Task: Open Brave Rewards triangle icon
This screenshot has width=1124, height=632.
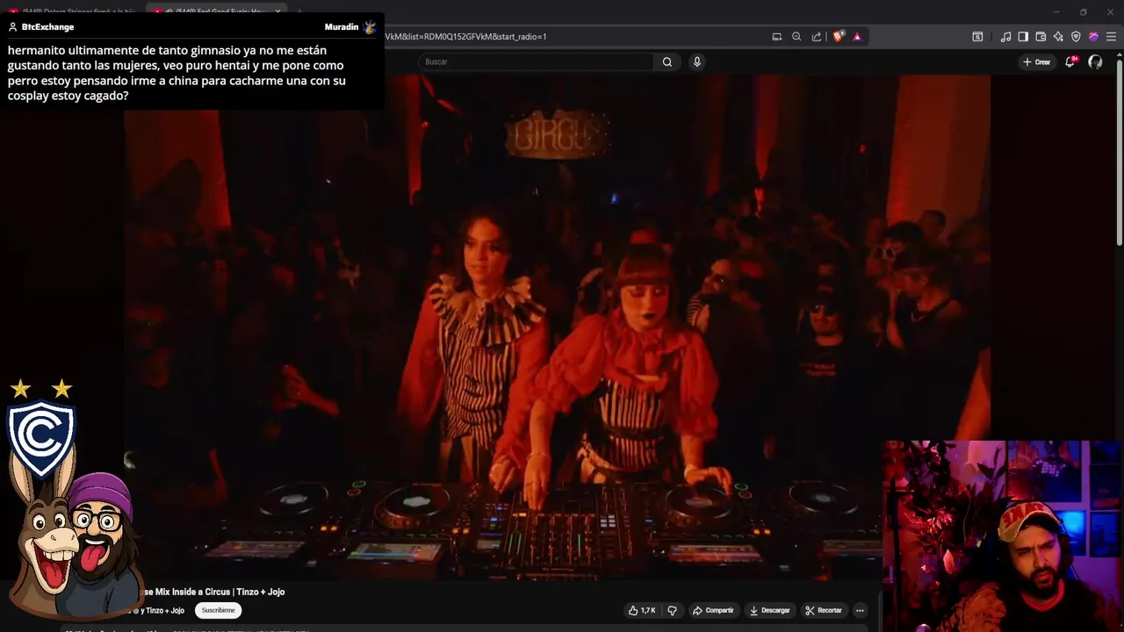Action: point(857,37)
